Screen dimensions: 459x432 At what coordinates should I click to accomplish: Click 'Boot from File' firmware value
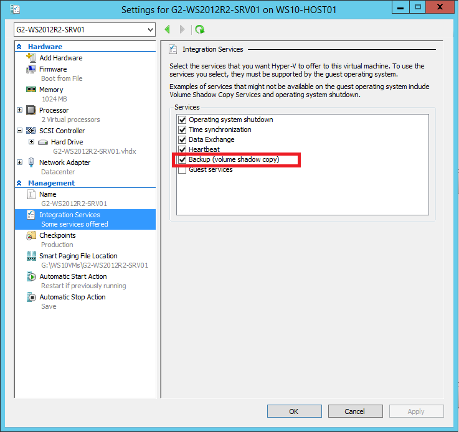click(62, 78)
